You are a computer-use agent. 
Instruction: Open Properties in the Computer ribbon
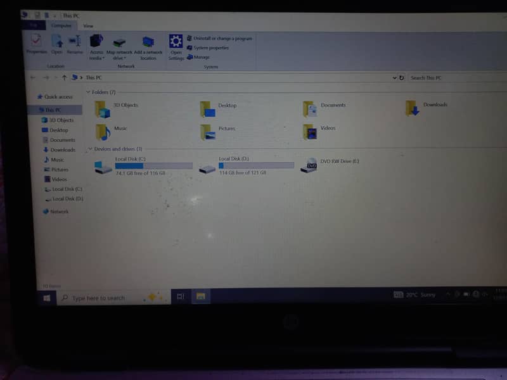coord(37,44)
